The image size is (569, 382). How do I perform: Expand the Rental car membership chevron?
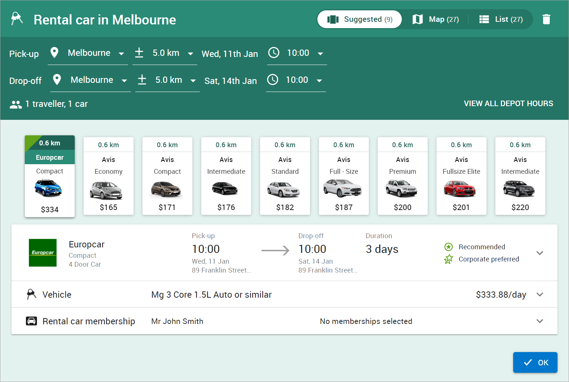click(x=540, y=321)
